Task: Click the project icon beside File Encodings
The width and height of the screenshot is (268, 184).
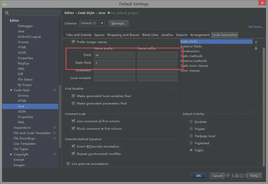Action: pos(54,138)
